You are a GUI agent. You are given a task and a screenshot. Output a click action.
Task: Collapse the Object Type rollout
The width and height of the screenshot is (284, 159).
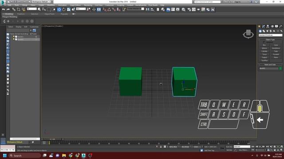(x=270, y=39)
